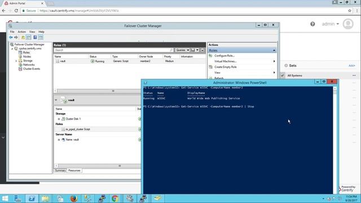Open the View menu in the menu bar

pyautogui.click(x=32, y=32)
